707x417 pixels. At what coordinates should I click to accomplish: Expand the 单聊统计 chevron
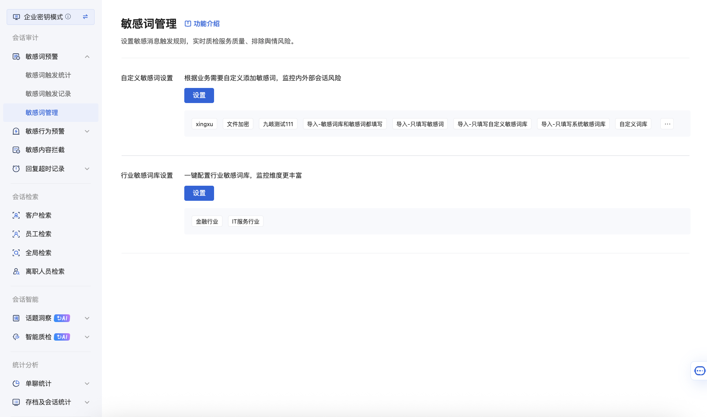87,384
